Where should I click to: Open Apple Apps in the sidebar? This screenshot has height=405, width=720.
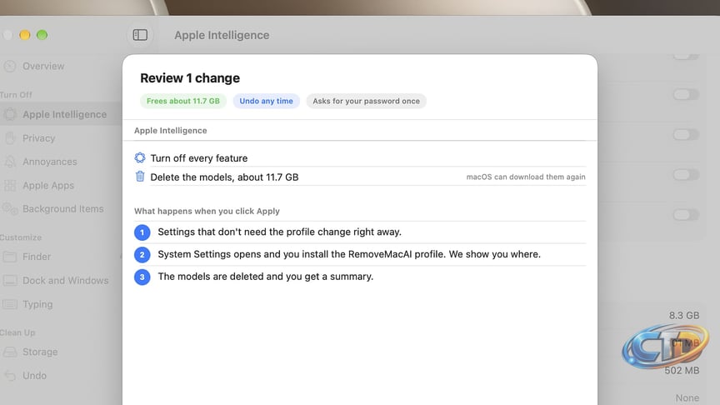39,186
